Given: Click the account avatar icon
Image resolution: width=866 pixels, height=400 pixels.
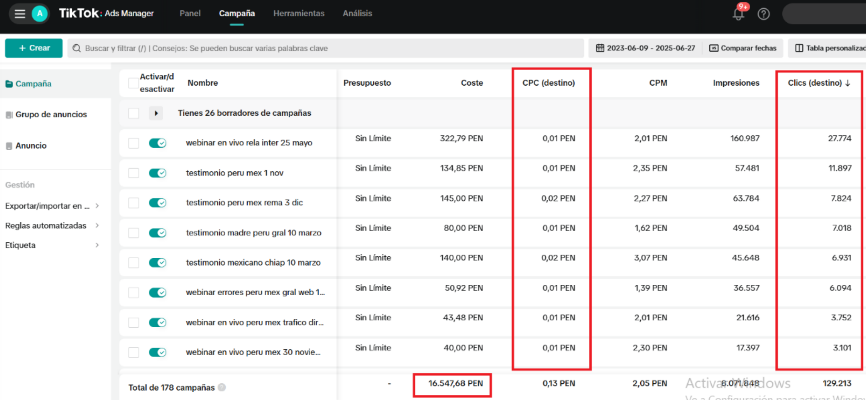Looking at the screenshot, I should (39, 14).
